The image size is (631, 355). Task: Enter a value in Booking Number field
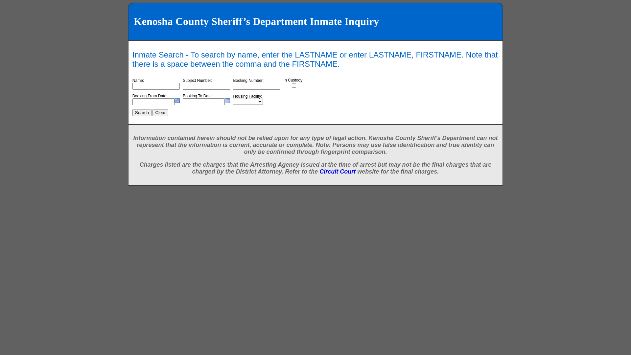pos(257,86)
